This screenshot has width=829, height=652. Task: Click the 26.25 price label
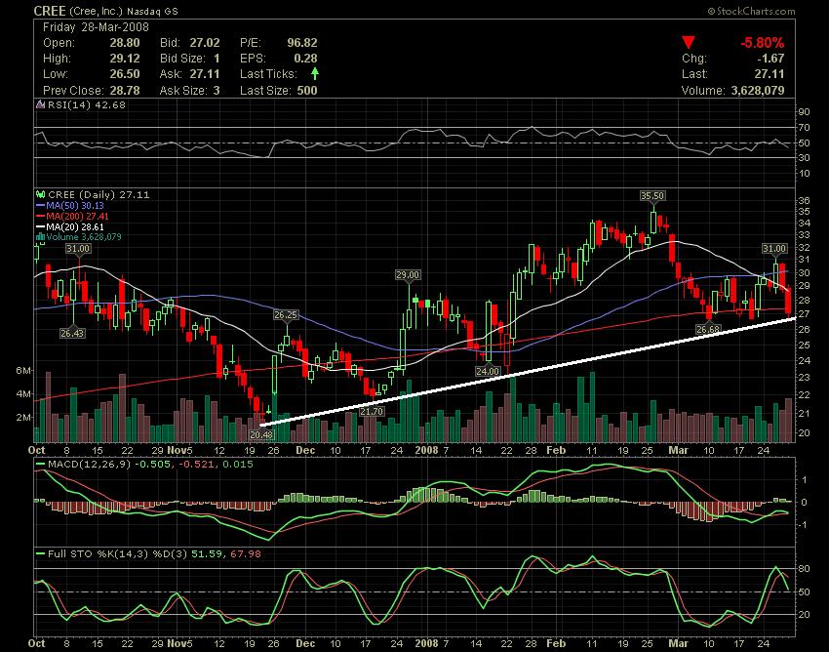286,315
